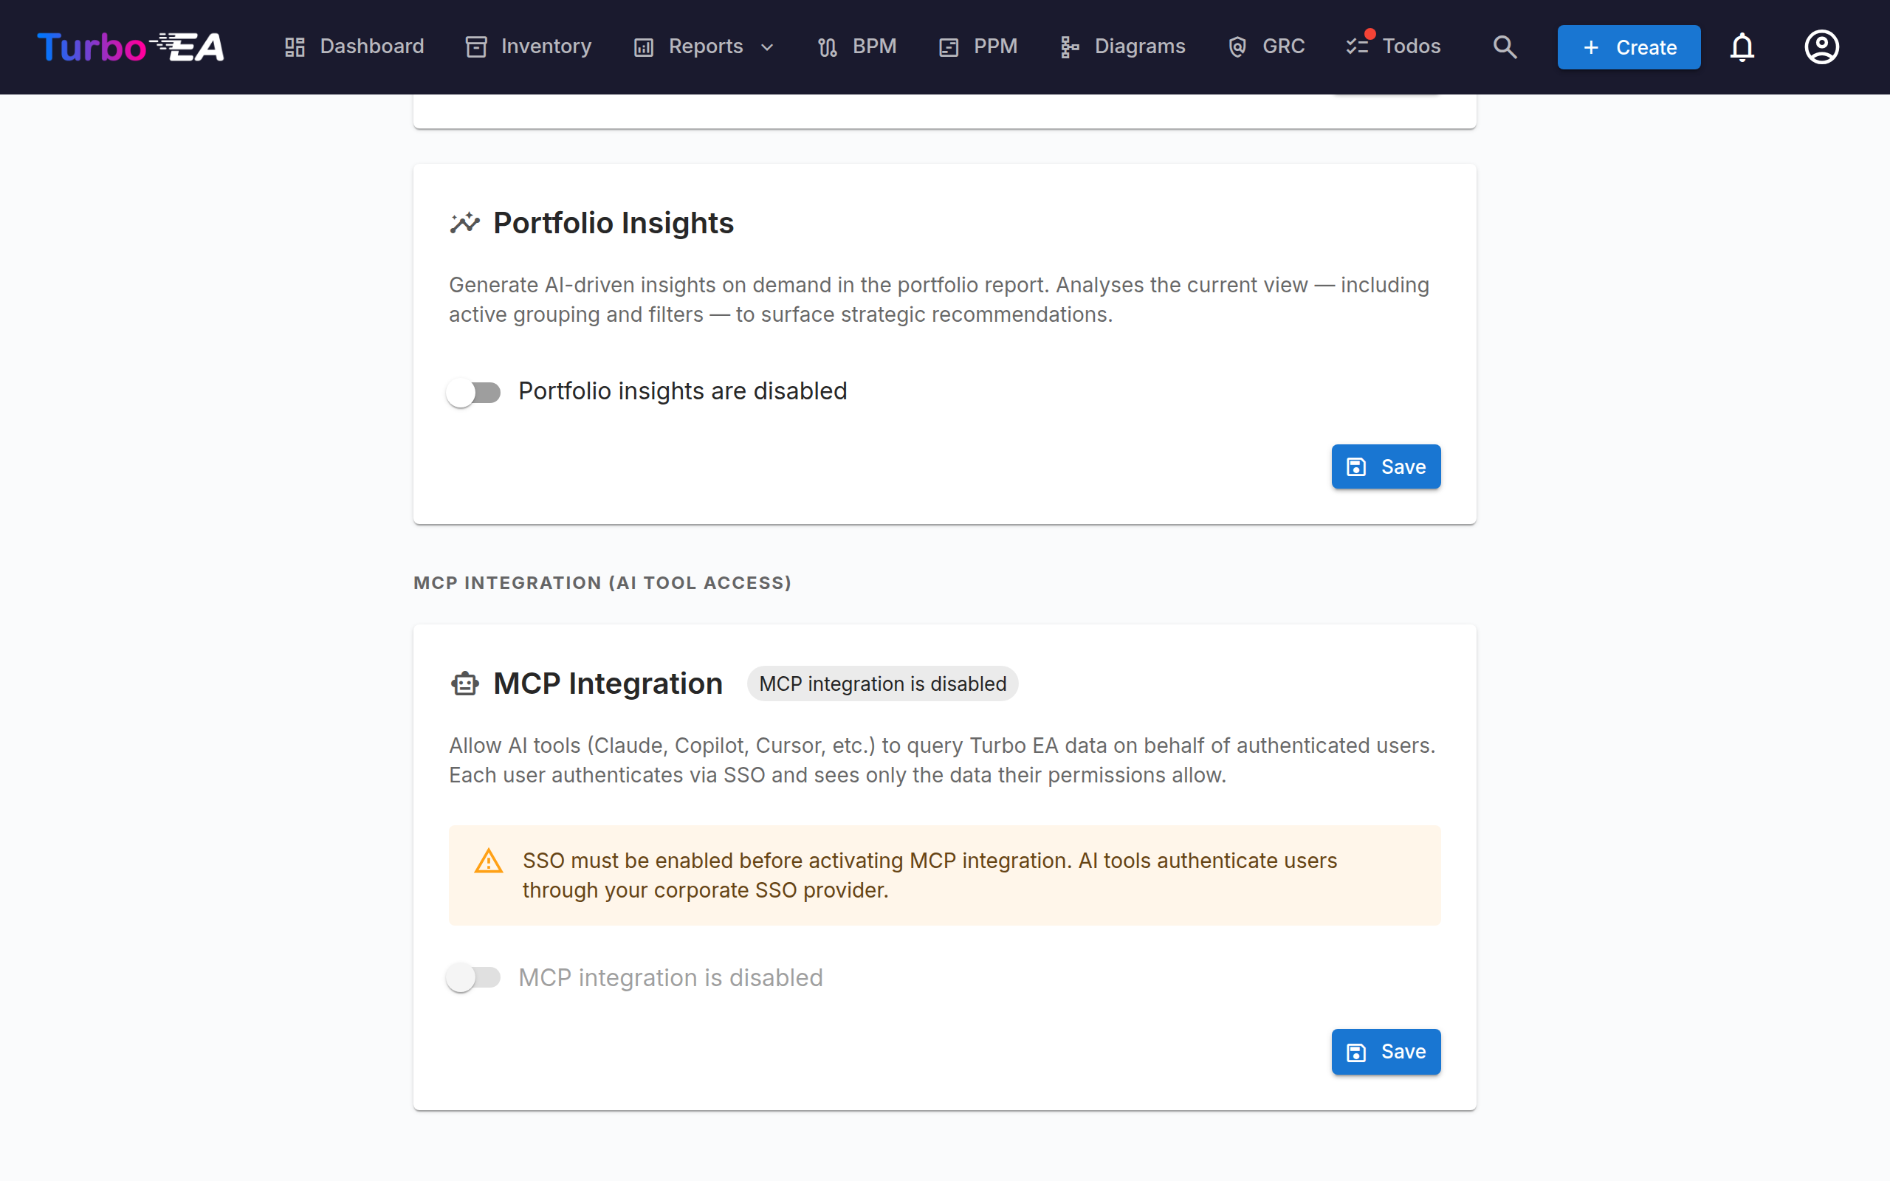Click the SSO warning triangle icon
Screen dimensions: 1890x1181
coord(489,861)
